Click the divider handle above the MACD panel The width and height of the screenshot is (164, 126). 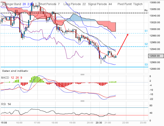(83, 75)
